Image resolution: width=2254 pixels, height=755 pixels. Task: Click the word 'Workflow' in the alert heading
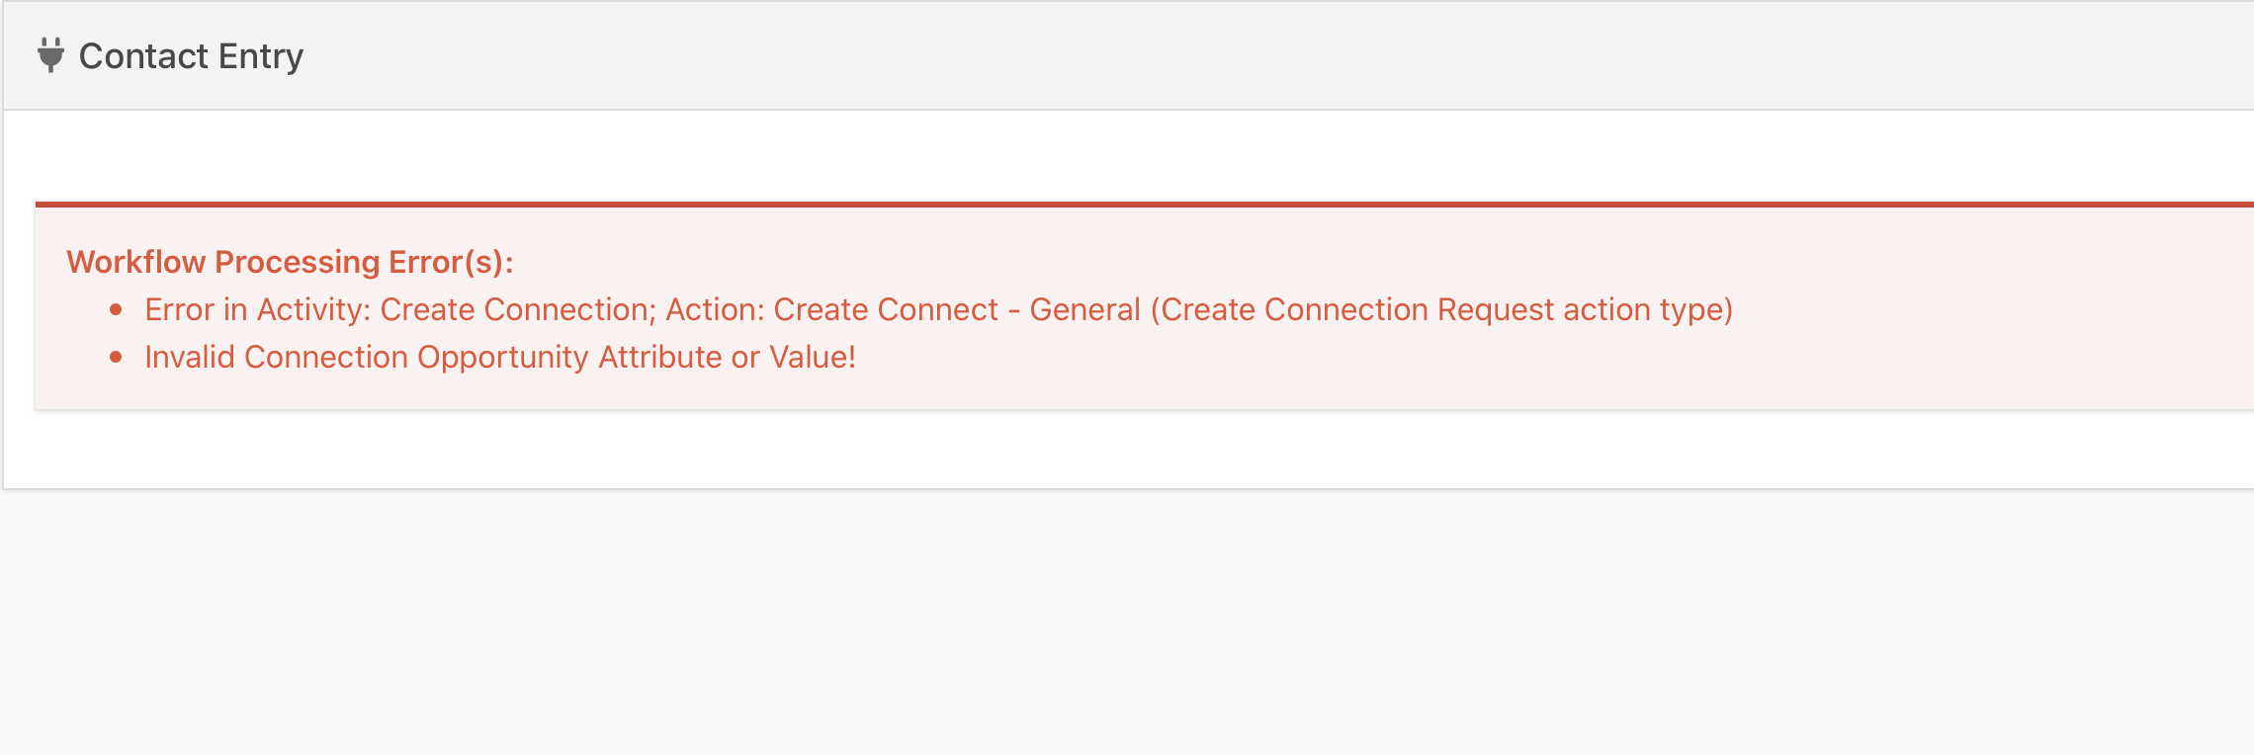tap(136, 262)
